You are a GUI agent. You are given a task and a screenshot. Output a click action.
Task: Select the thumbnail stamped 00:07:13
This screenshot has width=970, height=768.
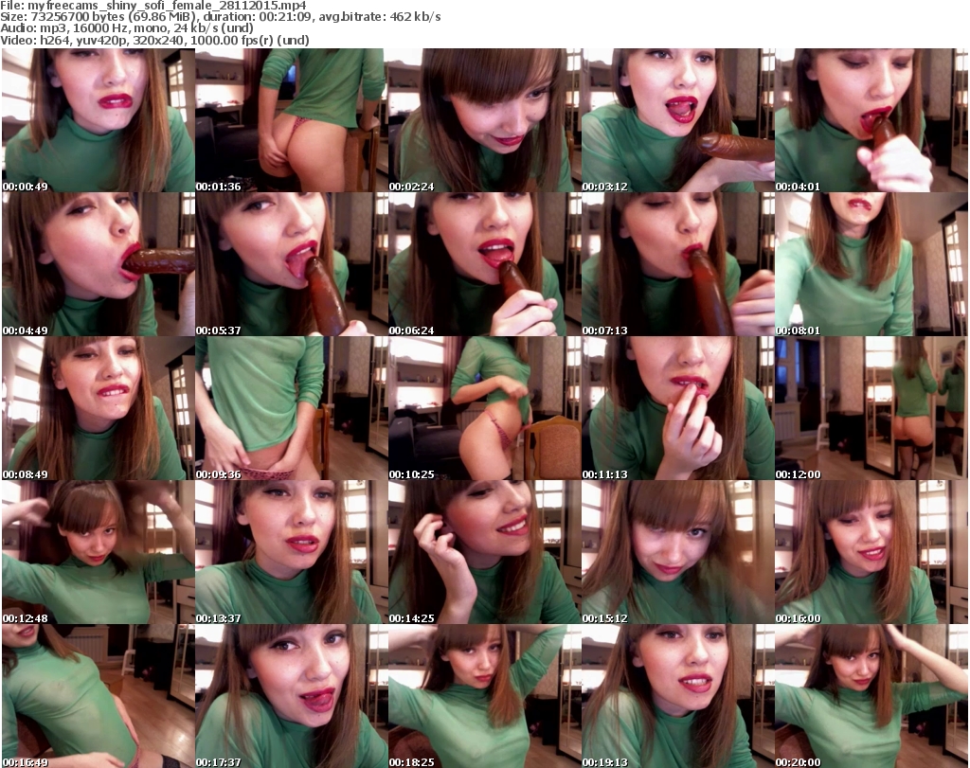[678, 264]
